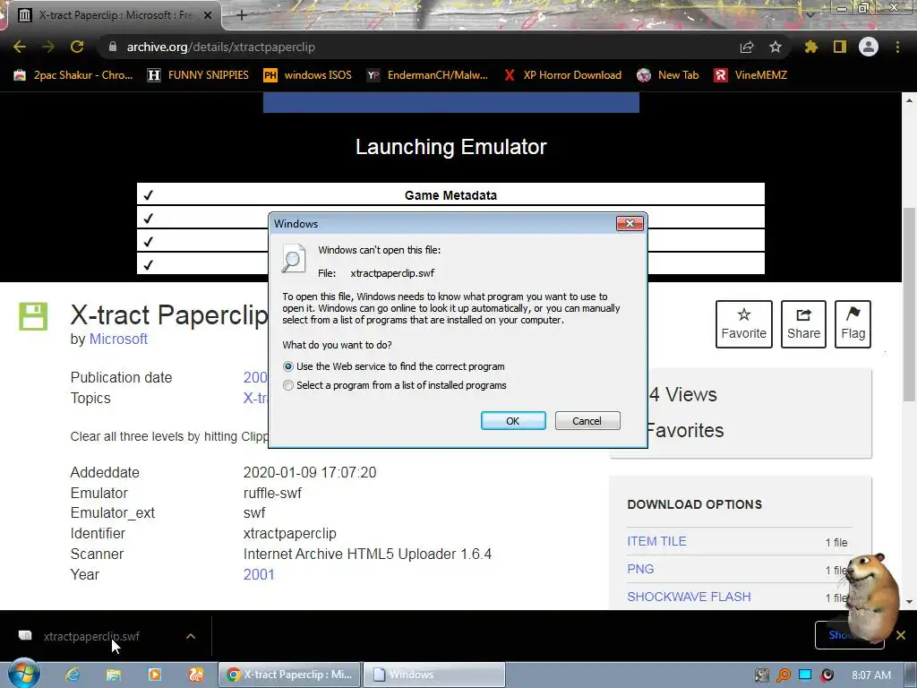Screen dimensions: 917x688
Task: Bookmark this page with the star icon
Action: coord(775,47)
